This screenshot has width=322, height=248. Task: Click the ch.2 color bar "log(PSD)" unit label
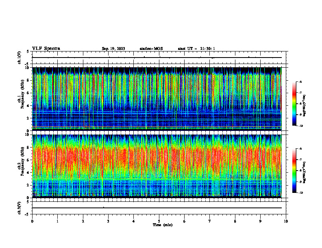(x=305, y=172)
